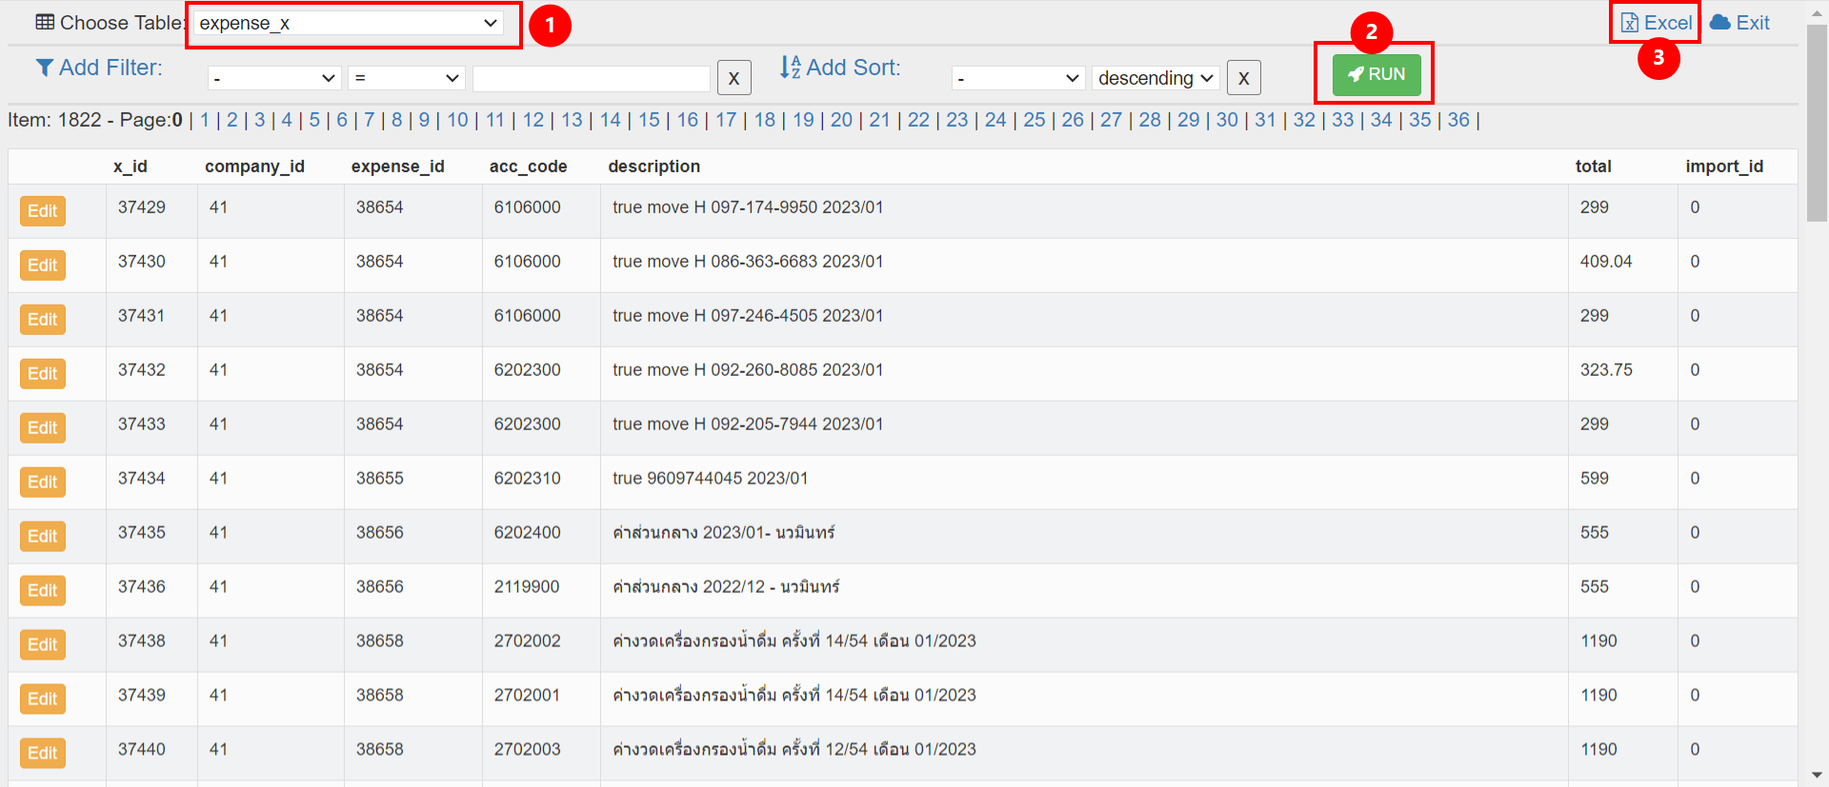Click the funnel icon beside Add Filter

[x=45, y=68]
